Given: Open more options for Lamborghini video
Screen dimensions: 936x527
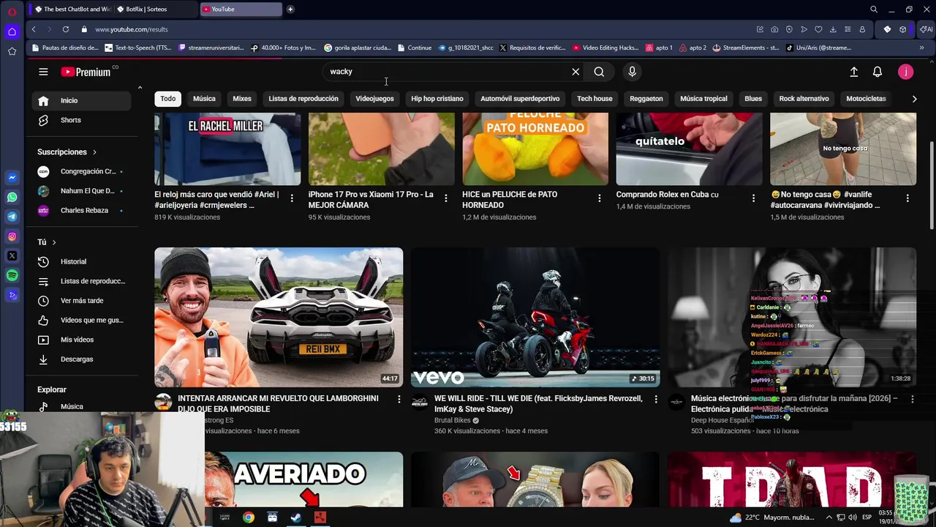Looking at the screenshot, I should coord(399,399).
